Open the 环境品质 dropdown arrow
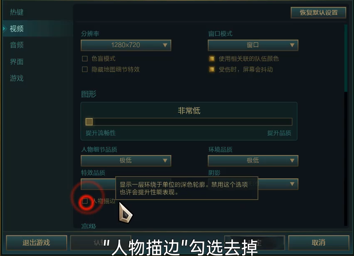This screenshot has height=256, width=354. [x=292, y=161]
